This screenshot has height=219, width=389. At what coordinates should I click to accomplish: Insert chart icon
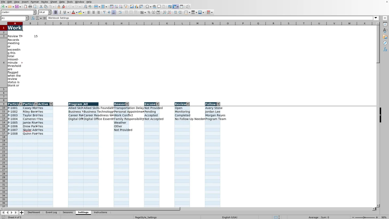136,6
